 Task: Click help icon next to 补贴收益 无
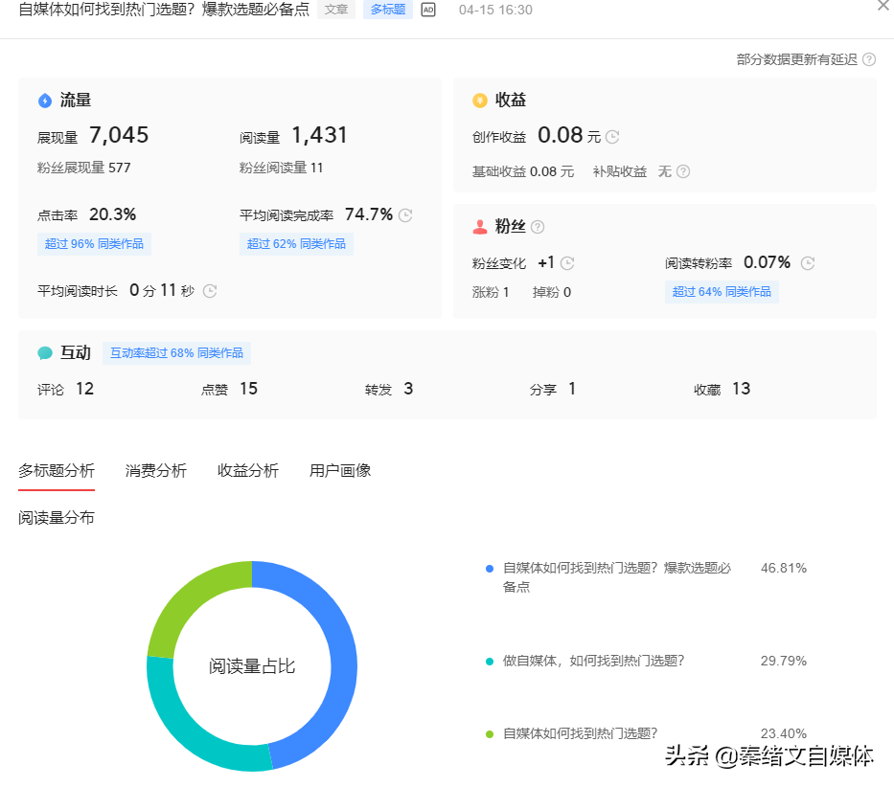coord(683,172)
